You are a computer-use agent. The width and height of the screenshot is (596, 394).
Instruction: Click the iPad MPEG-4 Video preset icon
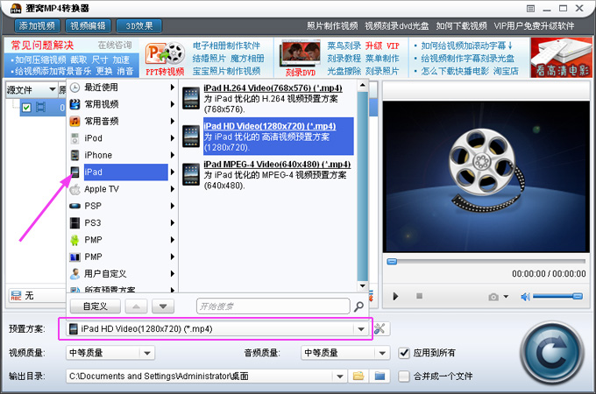tap(191, 174)
